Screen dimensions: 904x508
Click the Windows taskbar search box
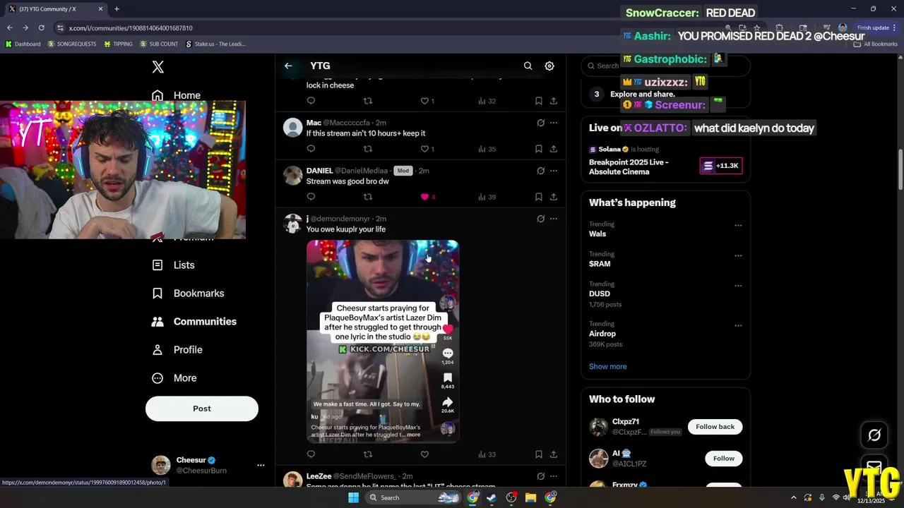click(413, 497)
